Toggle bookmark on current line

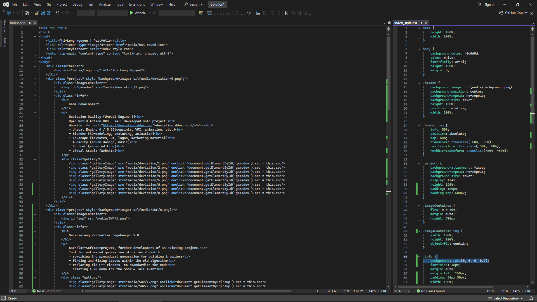coord(286,13)
